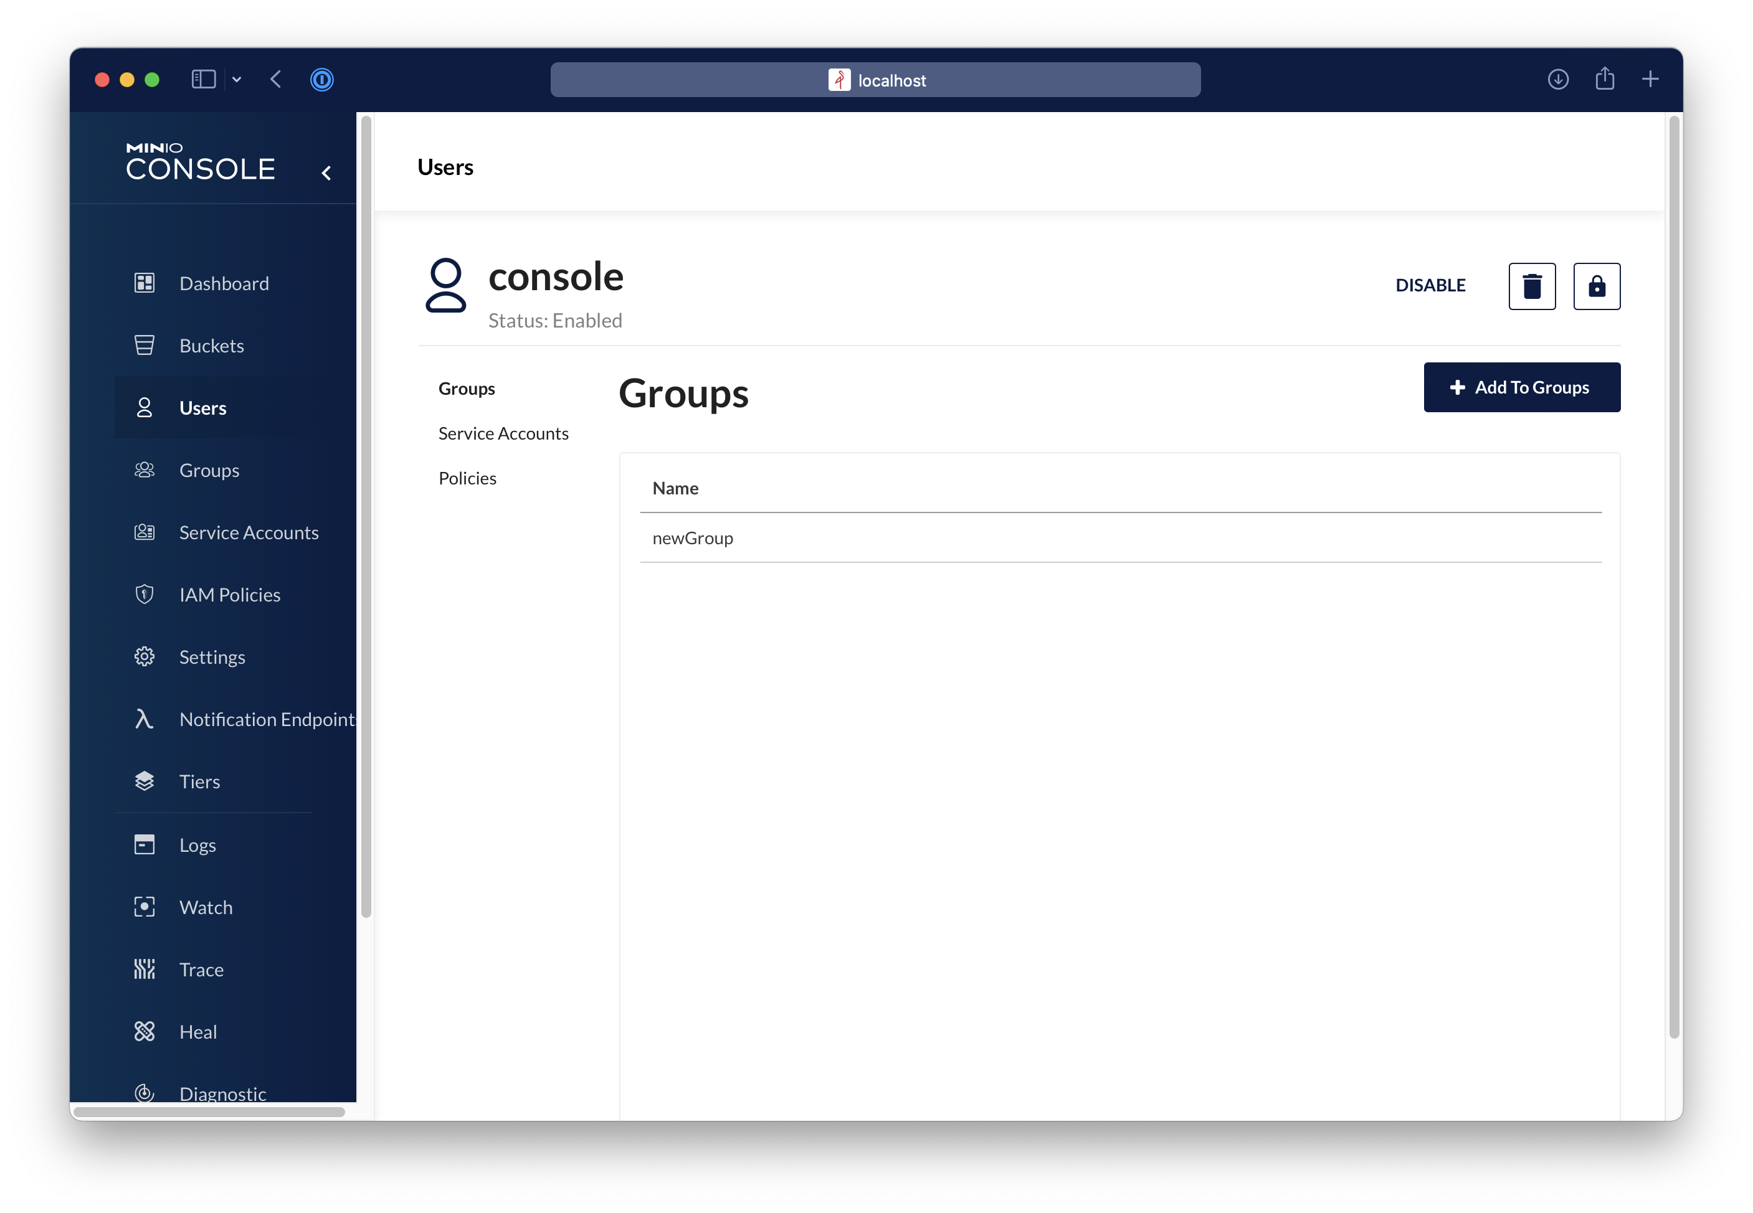Delete user with trash icon button
Viewport: 1753px width, 1213px height.
click(x=1532, y=286)
